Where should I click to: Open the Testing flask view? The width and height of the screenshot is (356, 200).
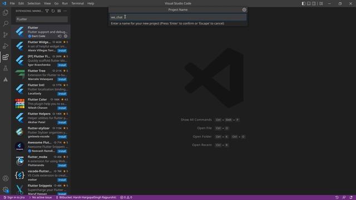click(x=6, y=68)
